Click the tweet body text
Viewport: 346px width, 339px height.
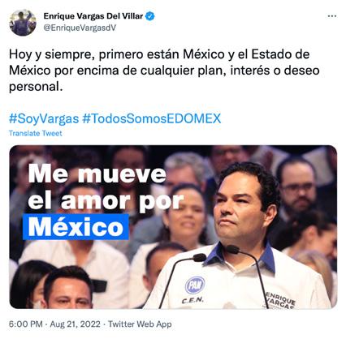click(x=164, y=71)
